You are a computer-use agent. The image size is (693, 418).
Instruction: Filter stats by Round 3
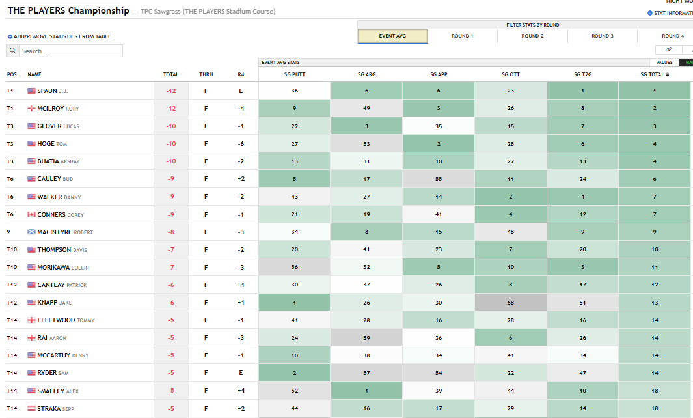[x=603, y=36]
